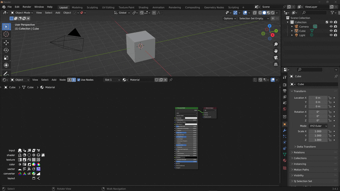Open the Render properties tab
Image resolution: width=340 pixels, height=191 pixels.
click(x=285, y=85)
